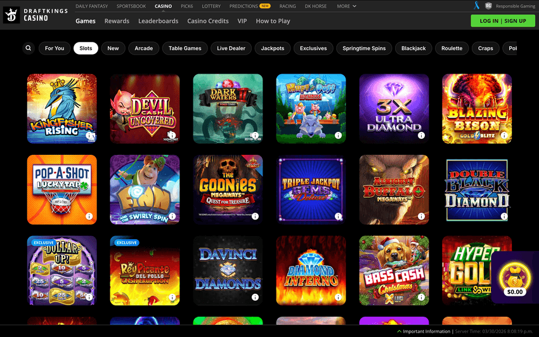Viewport: 539px width, 337px height.
Task: Open info icon on Kingfisher Rising tile
Action: pos(89,135)
